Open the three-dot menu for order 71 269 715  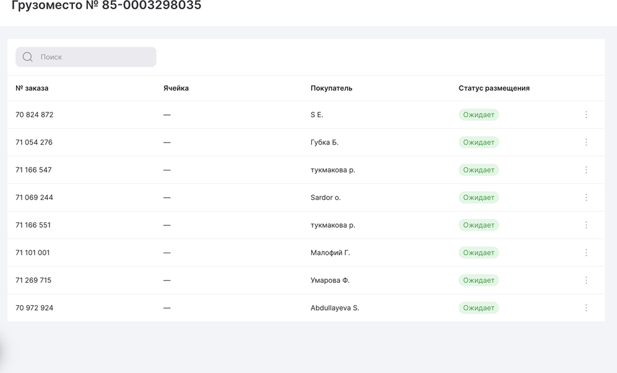click(x=586, y=280)
